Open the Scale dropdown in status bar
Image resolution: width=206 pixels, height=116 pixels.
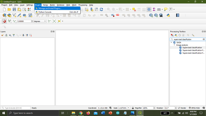128,108
